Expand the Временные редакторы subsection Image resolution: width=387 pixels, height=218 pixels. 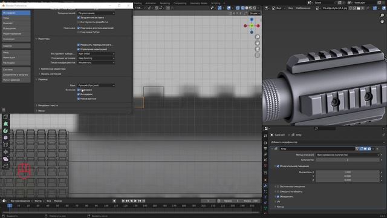53,69
